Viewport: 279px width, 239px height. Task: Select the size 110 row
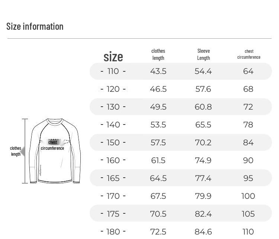[x=180, y=71]
